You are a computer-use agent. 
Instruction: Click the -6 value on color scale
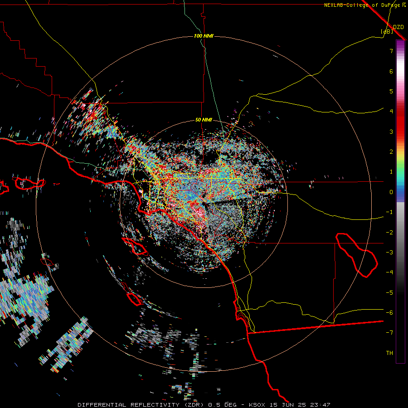[389, 313]
